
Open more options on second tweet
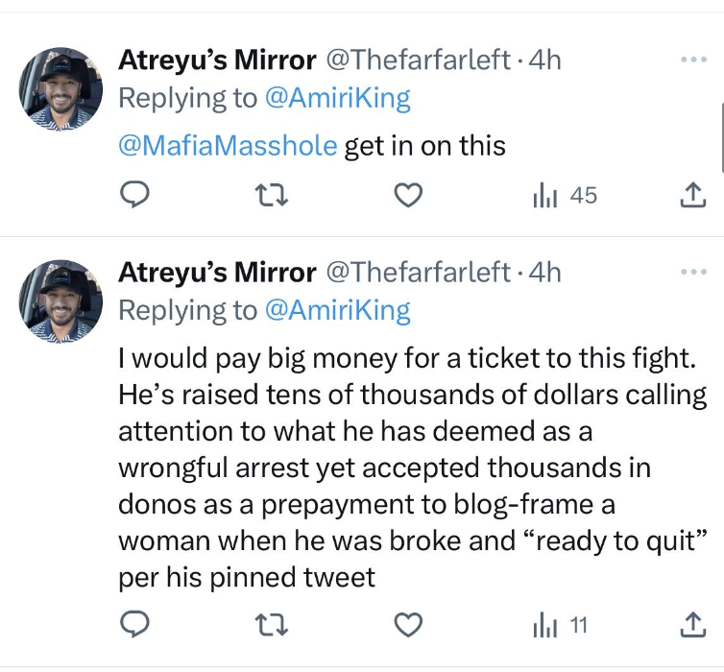click(691, 272)
